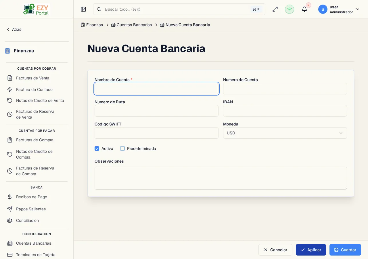This screenshot has height=259, width=368.
Task: Click the Aplicar button
Action: pyautogui.click(x=311, y=250)
